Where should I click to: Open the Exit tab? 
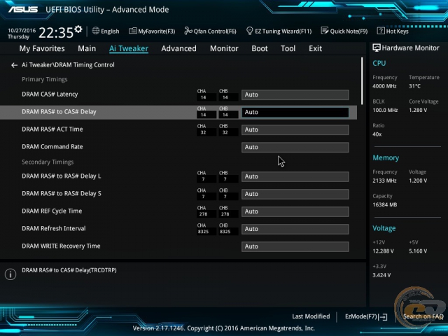[315, 48]
